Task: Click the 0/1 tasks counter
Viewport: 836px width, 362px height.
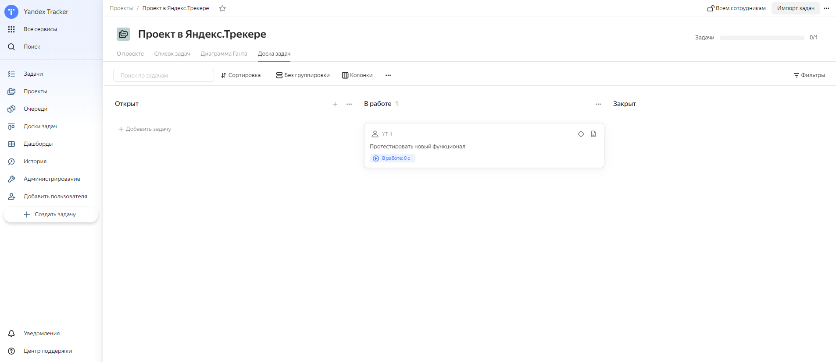Action: 814,38
